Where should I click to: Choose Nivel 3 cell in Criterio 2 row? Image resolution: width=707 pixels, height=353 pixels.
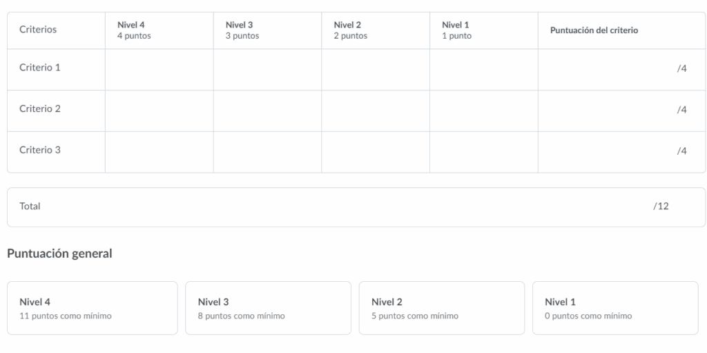[267, 111]
